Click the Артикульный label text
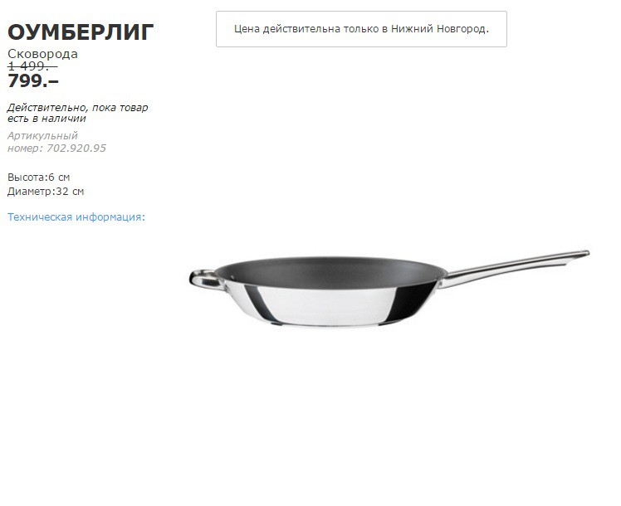 click(x=42, y=136)
